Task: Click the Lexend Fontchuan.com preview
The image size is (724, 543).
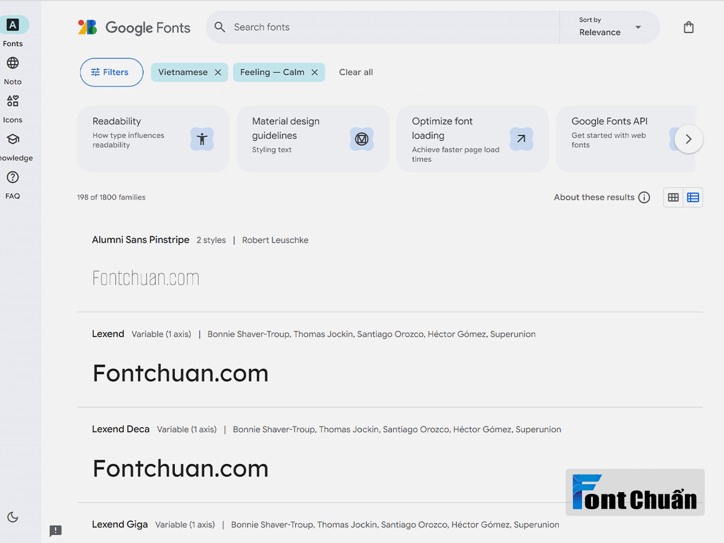Action: coord(180,373)
